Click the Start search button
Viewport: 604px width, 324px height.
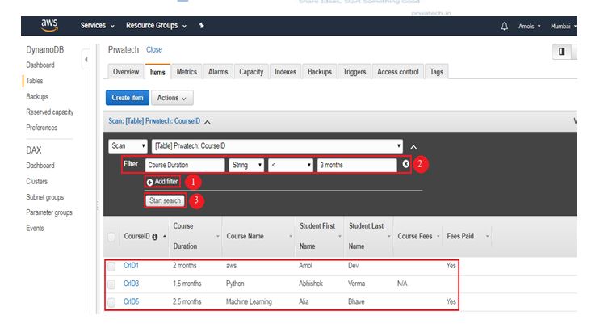(165, 200)
